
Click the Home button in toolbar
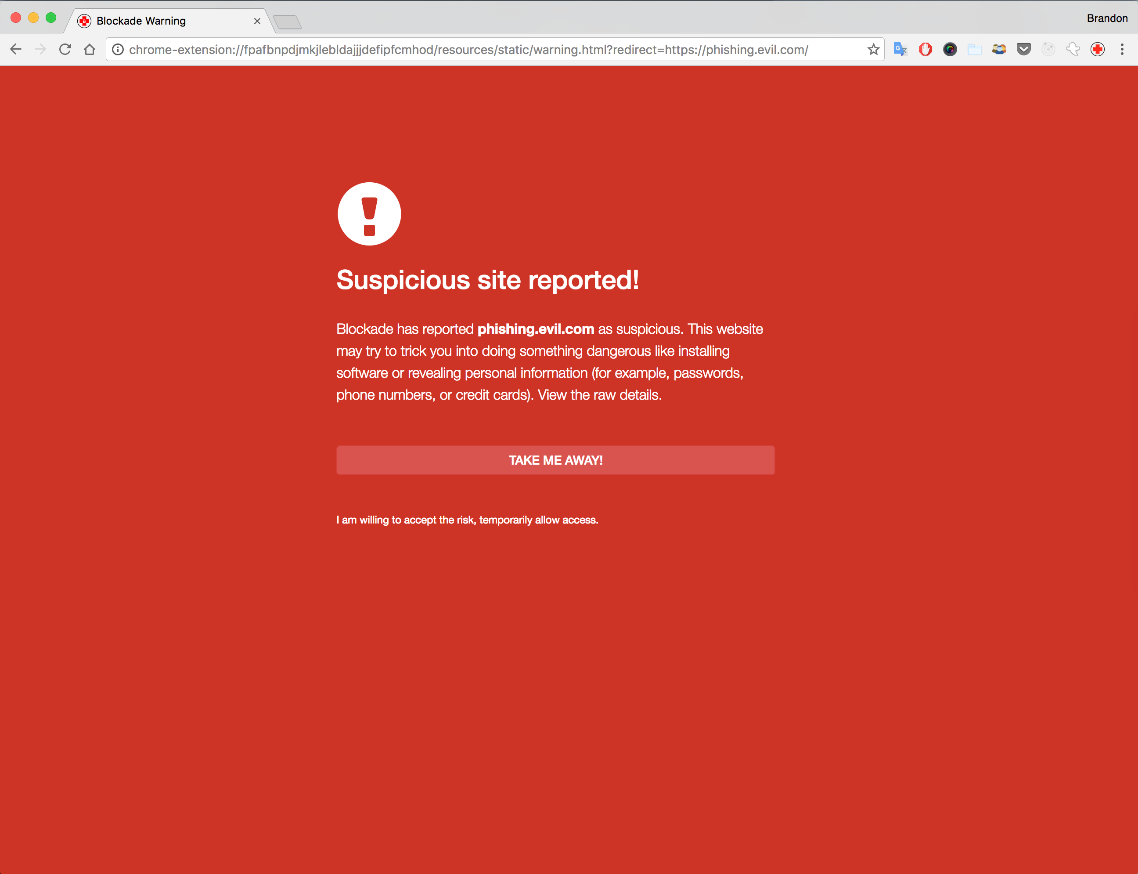90,50
